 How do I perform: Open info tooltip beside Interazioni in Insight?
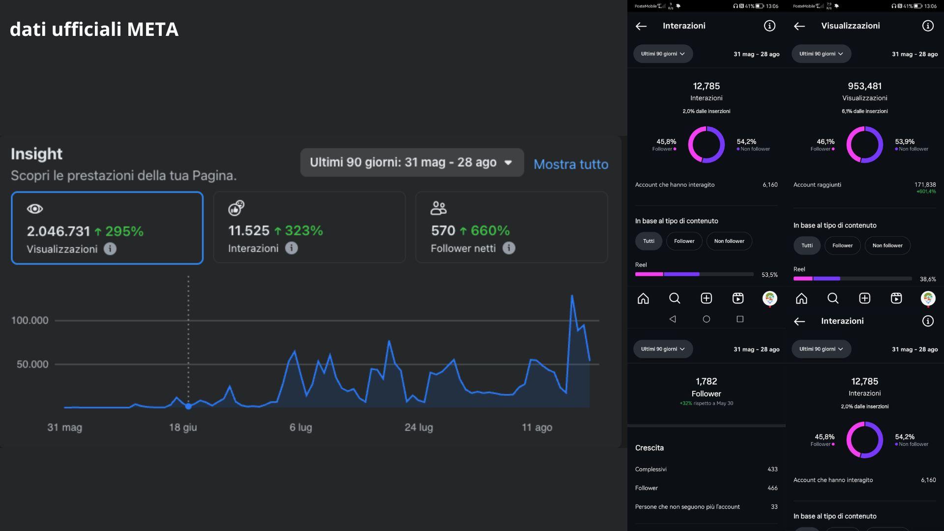[x=292, y=248]
